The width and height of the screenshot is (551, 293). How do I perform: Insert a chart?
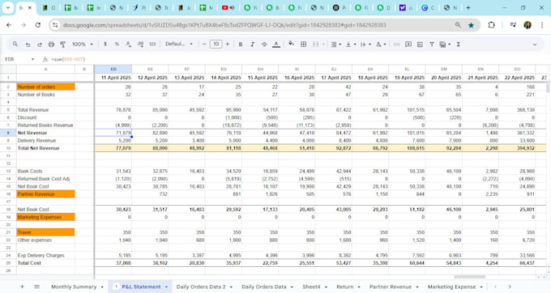pyautogui.click(x=420, y=45)
